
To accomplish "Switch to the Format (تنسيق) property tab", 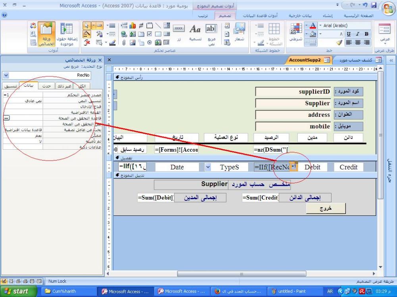I will 11,86.
